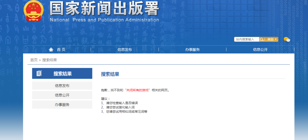
Task: Click the national emblem logo
Action: click(x=34, y=11)
